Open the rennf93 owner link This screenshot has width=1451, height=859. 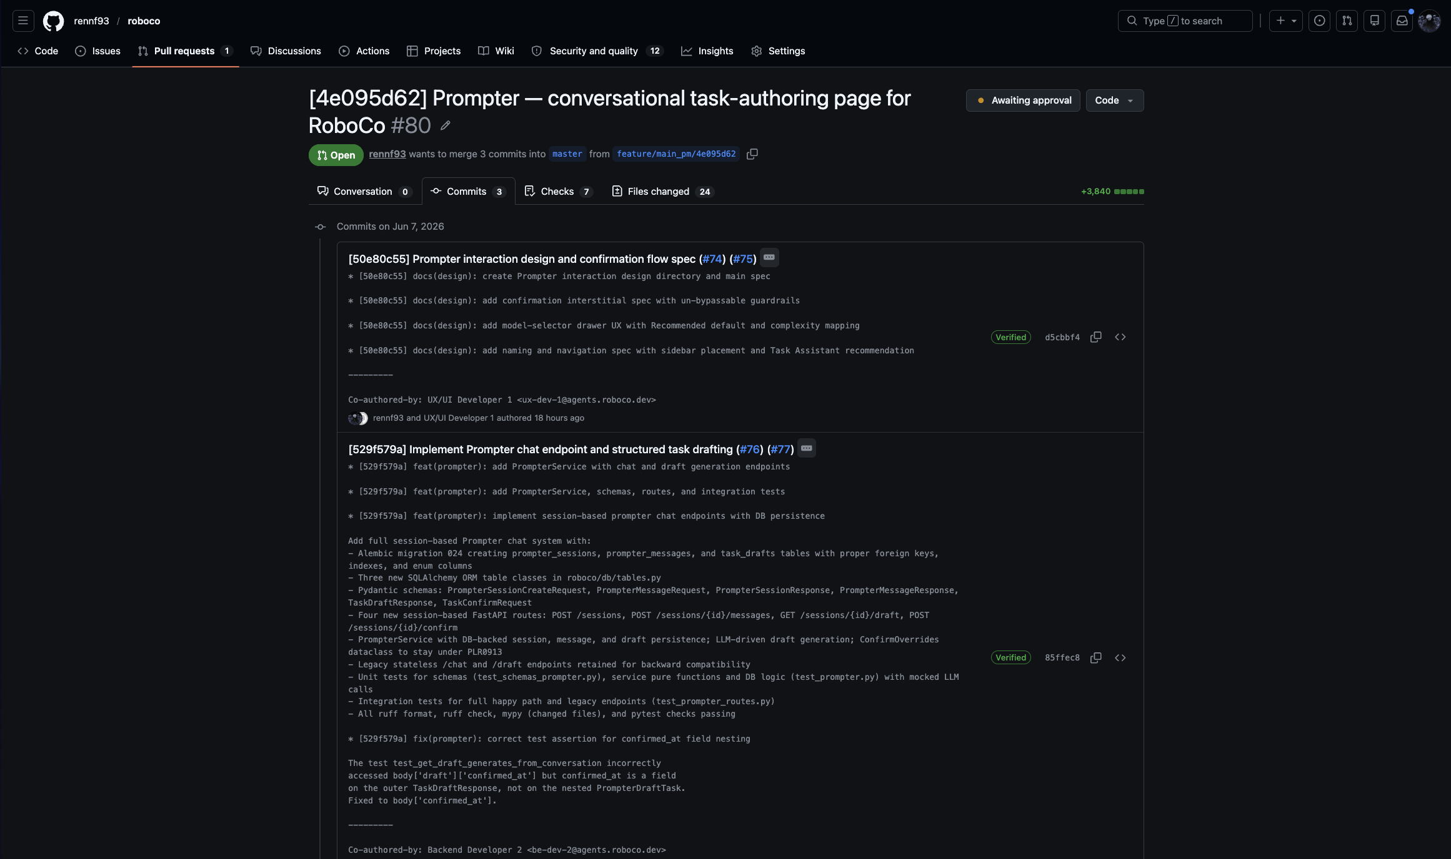pos(91,21)
